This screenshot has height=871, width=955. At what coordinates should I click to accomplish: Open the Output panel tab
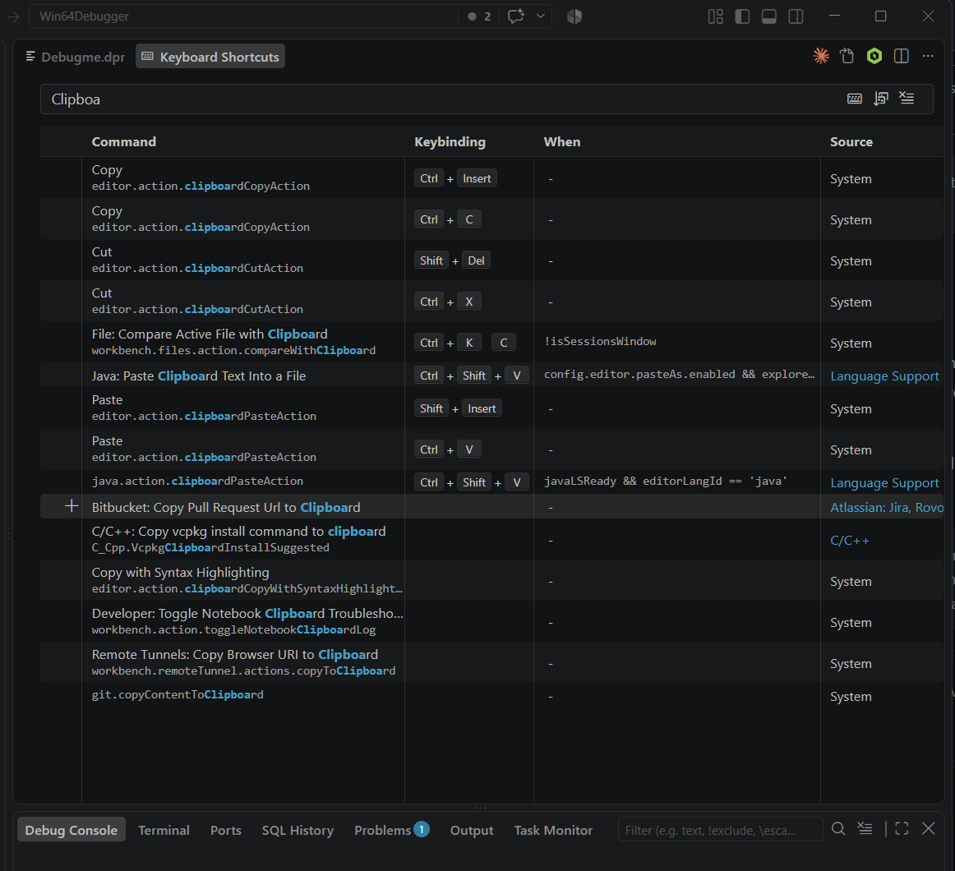(x=472, y=830)
